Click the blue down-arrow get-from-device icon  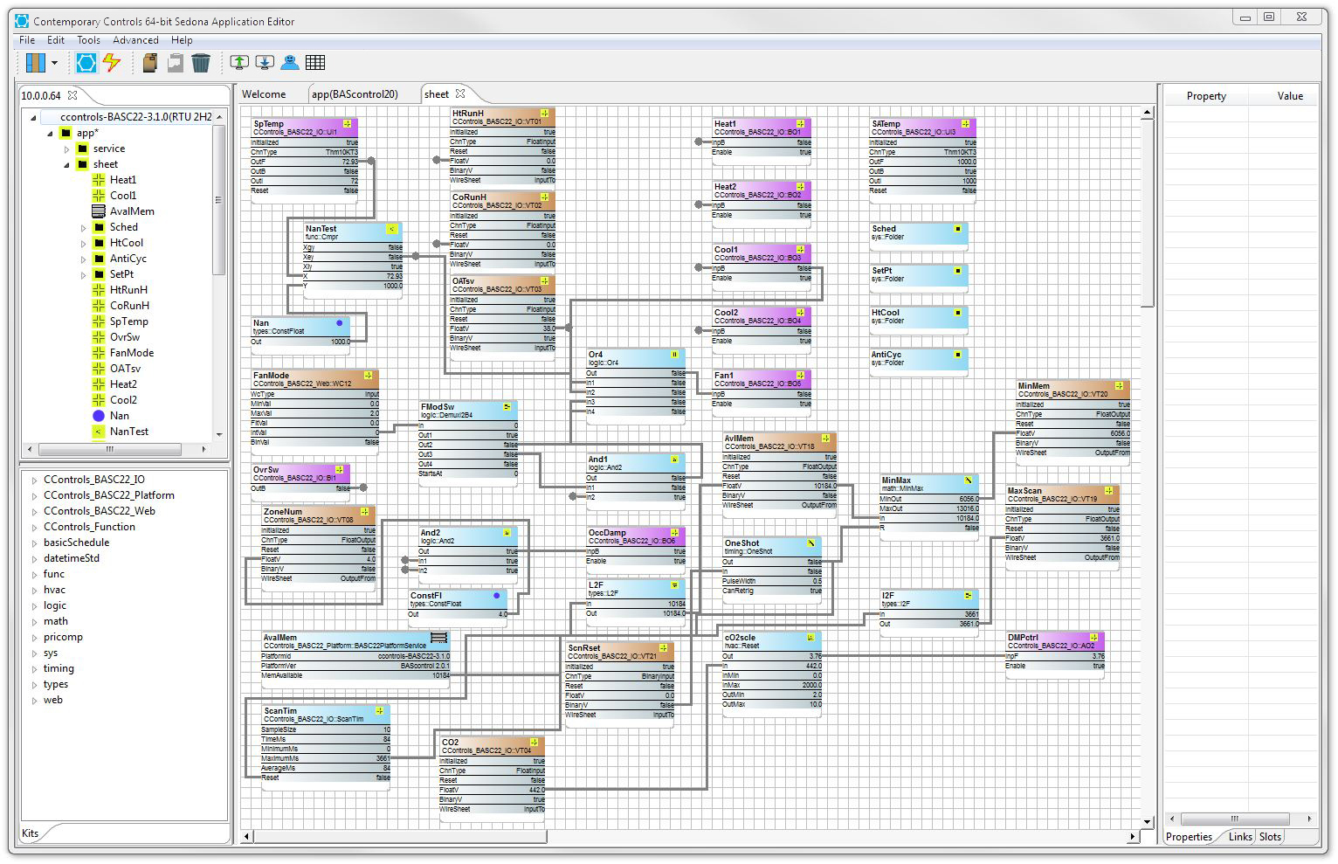tap(265, 62)
